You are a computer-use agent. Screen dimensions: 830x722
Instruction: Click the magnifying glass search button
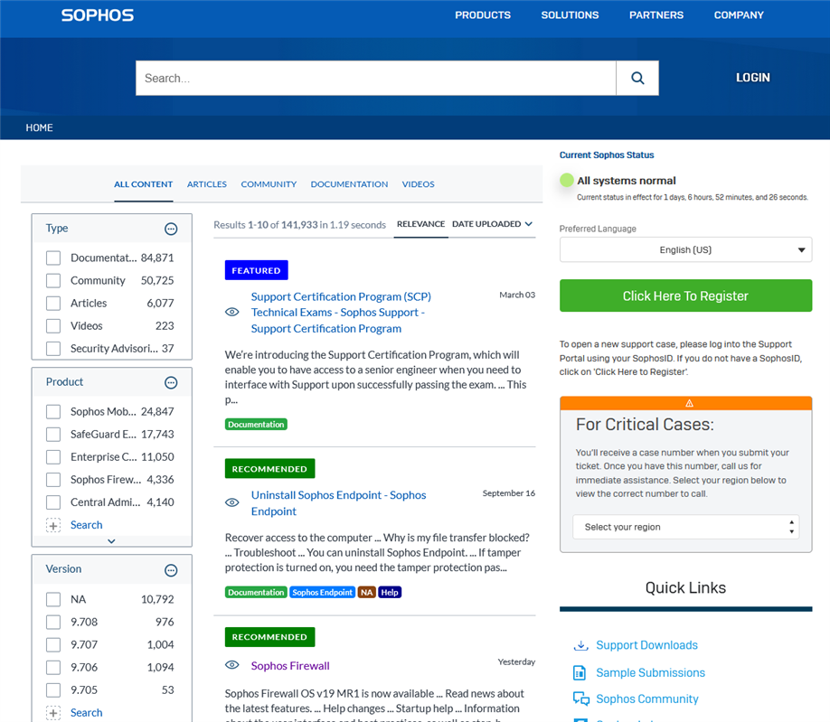click(x=637, y=79)
